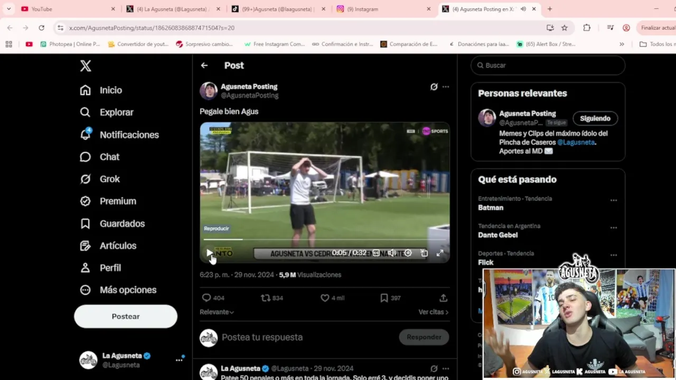676x380 pixels.
Task: Open Explorar in the sidebar
Action: tap(107, 112)
